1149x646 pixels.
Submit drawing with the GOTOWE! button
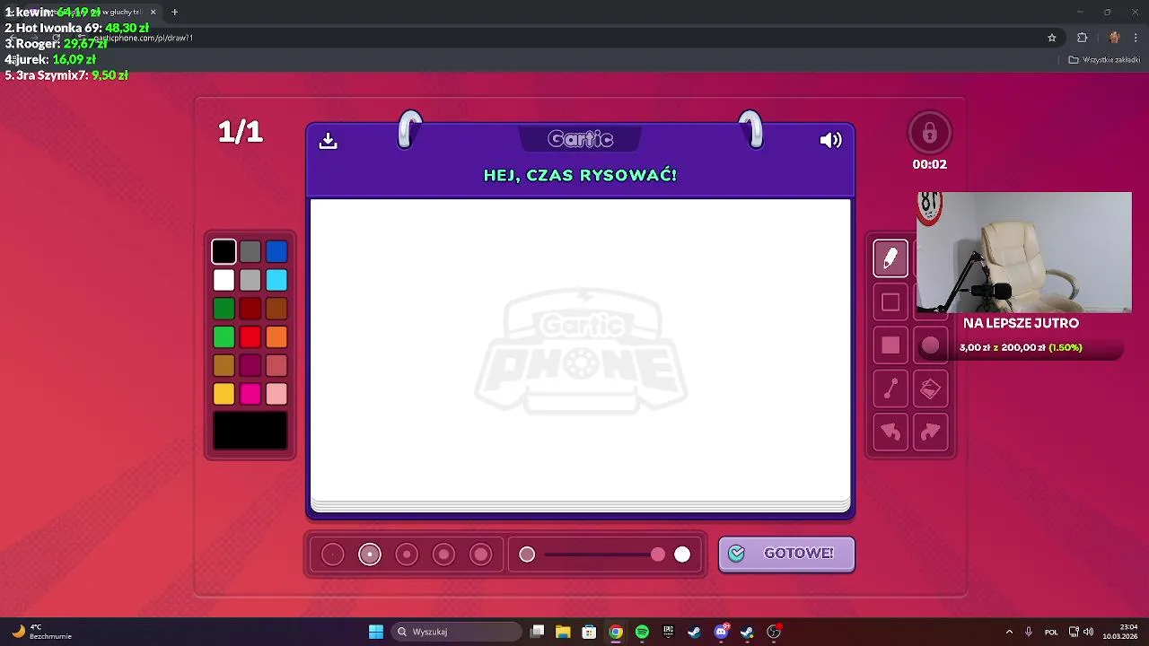click(786, 554)
